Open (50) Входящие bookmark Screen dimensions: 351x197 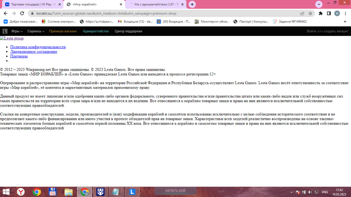pyautogui.click(x=173, y=21)
